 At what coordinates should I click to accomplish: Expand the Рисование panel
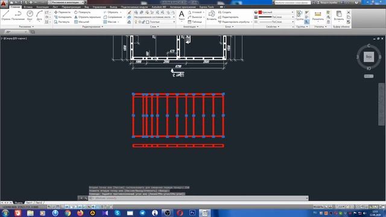27,27
